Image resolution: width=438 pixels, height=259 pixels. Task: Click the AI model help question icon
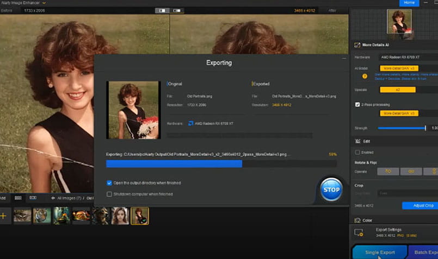[365, 76]
